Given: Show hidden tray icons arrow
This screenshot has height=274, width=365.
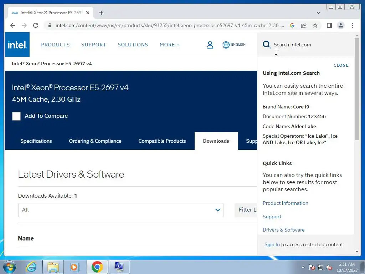Looking at the screenshot, I should pyautogui.click(x=303, y=267).
